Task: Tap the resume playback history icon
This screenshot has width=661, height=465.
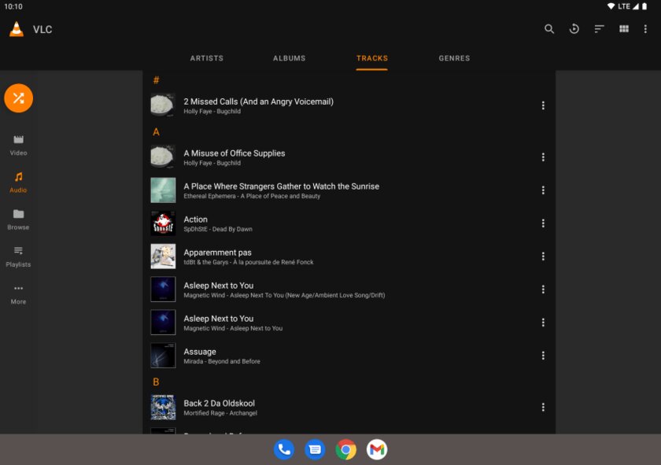Action: pos(574,29)
